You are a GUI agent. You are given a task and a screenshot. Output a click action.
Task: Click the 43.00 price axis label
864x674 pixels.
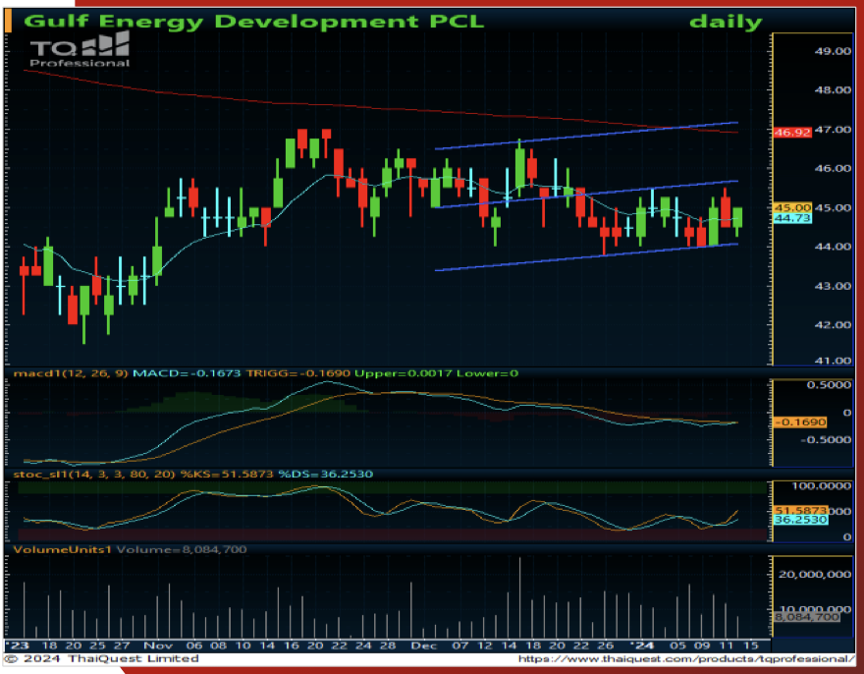[833, 286]
